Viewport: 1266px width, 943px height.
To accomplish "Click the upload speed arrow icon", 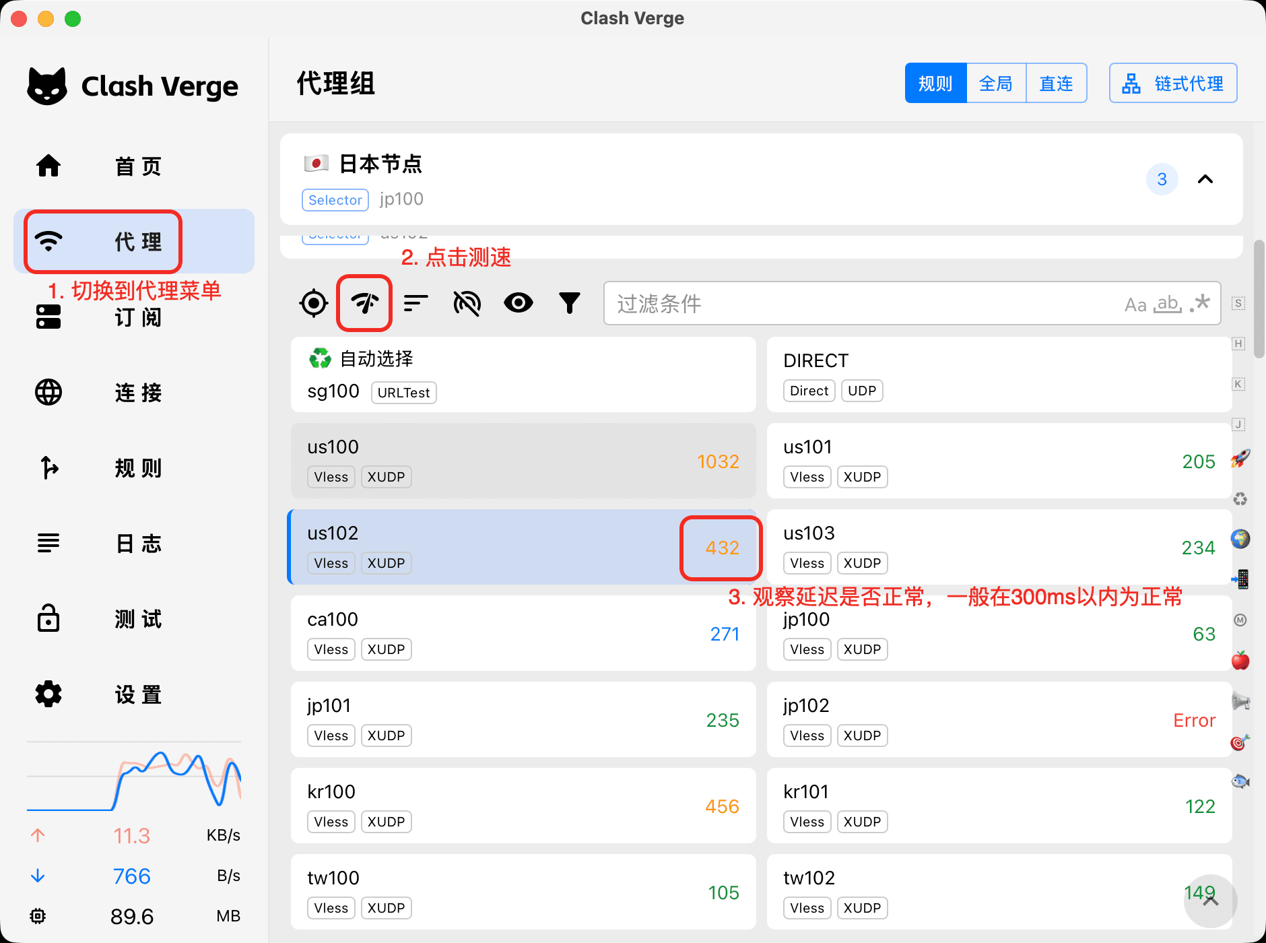I will click(x=38, y=835).
